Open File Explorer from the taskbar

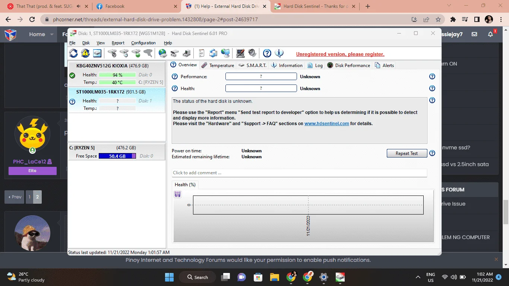pos(275,277)
